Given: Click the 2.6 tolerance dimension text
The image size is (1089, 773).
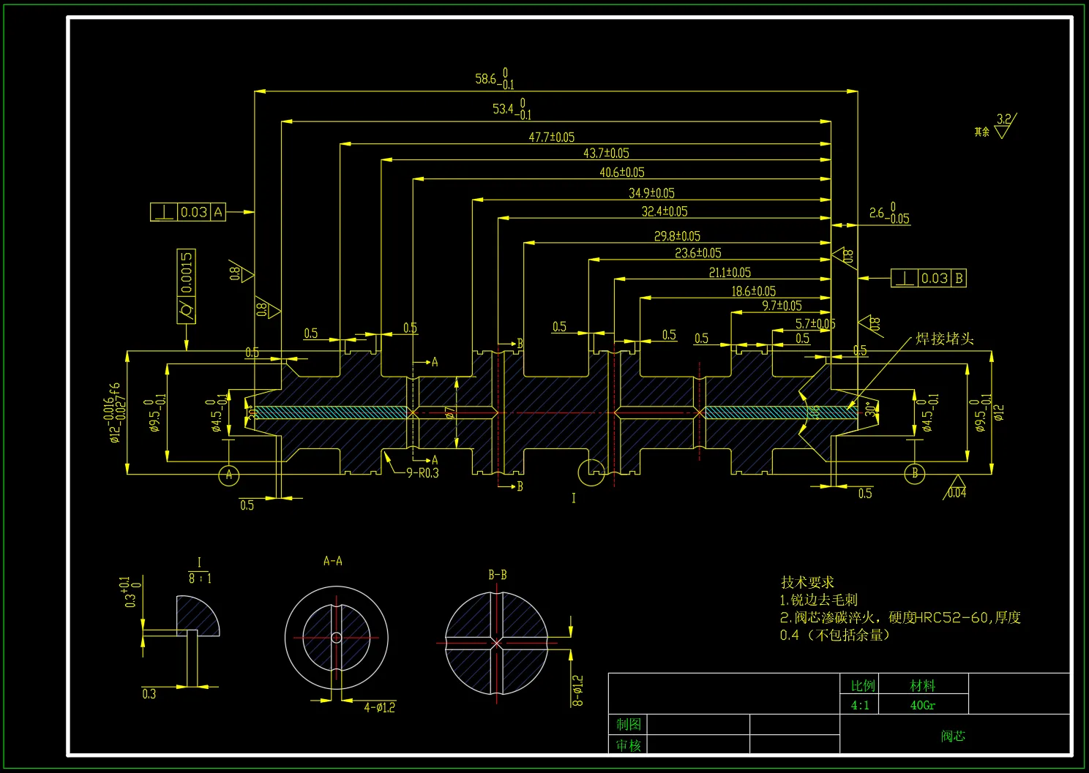Looking at the screenshot, I should click(x=889, y=214).
